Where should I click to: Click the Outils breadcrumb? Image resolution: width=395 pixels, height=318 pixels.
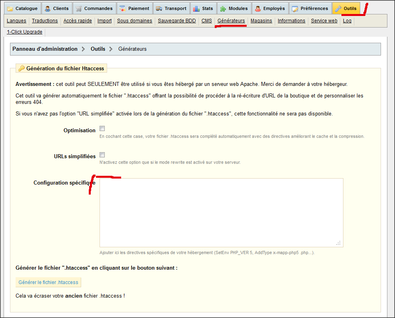pos(98,49)
